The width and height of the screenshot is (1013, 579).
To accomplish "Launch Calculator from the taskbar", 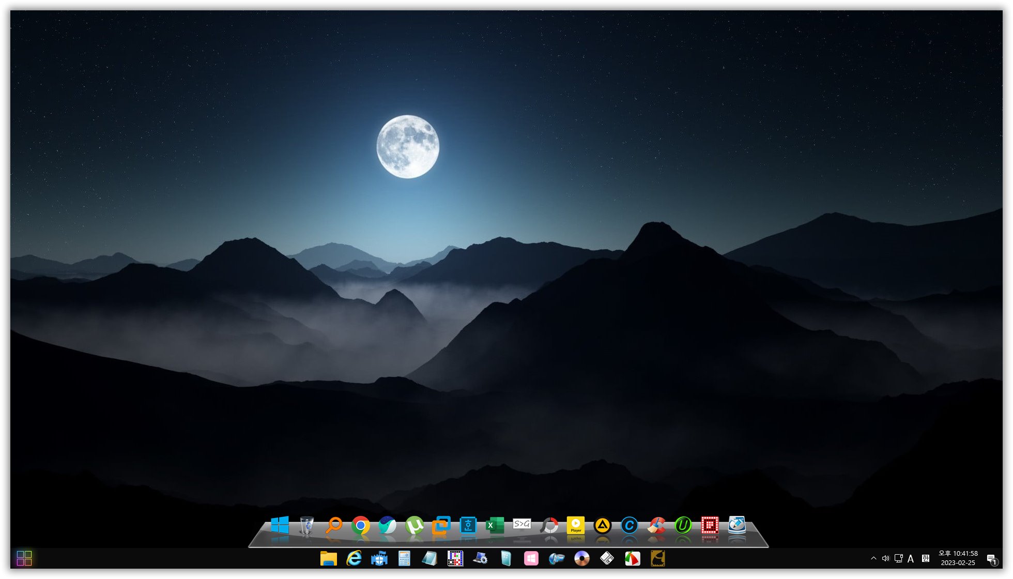I will (x=405, y=558).
